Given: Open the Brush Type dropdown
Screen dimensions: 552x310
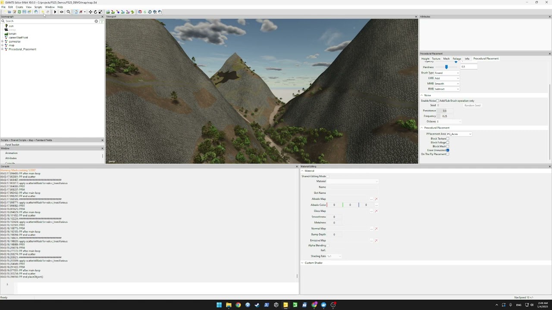Looking at the screenshot, I should point(447,73).
